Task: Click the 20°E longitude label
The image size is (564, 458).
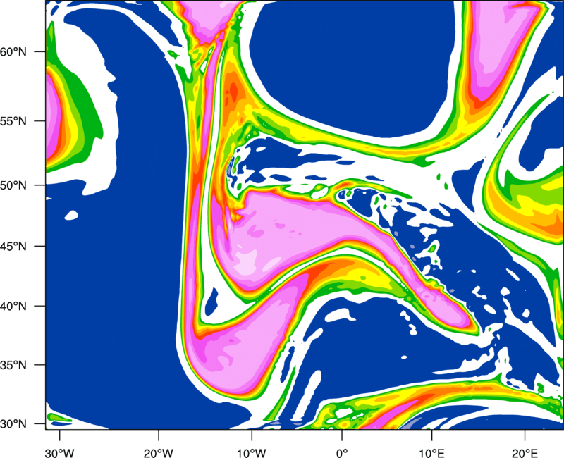Action: [525, 453]
